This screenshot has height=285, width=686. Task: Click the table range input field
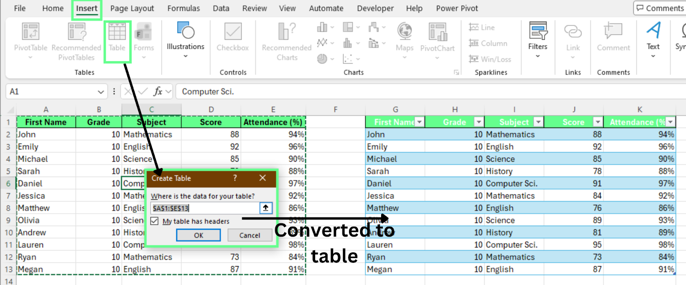pos(205,208)
